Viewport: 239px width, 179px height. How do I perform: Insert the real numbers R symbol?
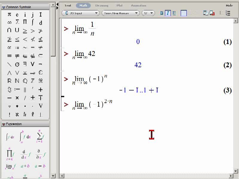click(x=9, y=81)
